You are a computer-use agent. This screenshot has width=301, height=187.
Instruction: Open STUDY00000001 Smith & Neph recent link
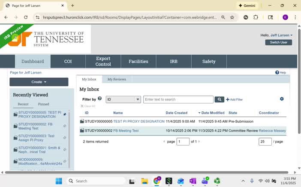[39, 150]
